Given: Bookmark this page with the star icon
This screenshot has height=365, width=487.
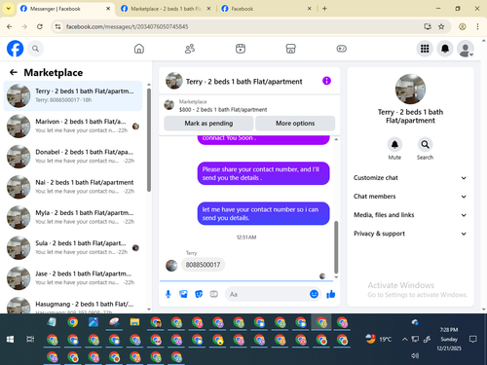Looking at the screenshot, I should [441, 26].
